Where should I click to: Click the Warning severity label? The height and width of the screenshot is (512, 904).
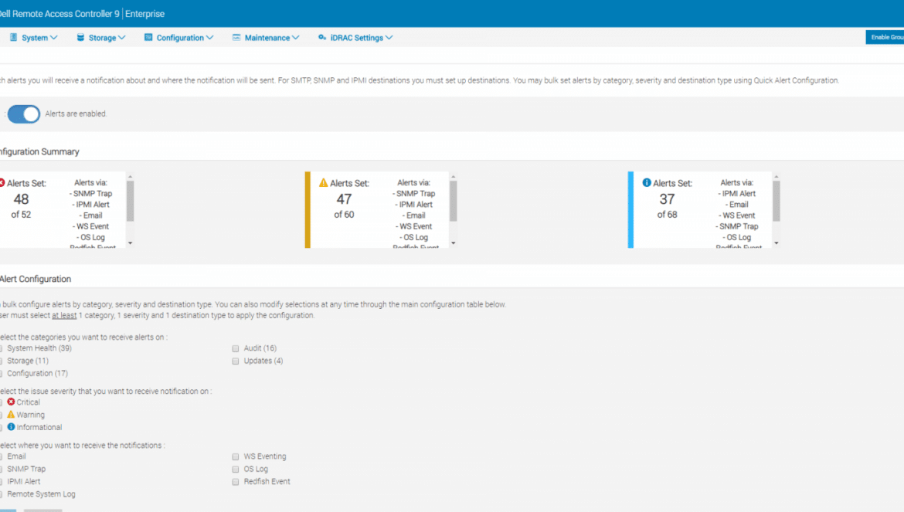click(x=31, y=415)
